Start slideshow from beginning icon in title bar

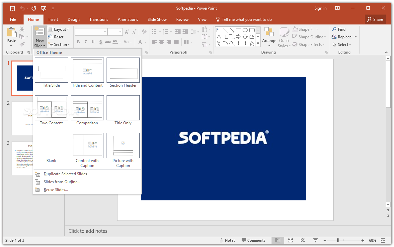pyautogui.click(x=43, y=9)
